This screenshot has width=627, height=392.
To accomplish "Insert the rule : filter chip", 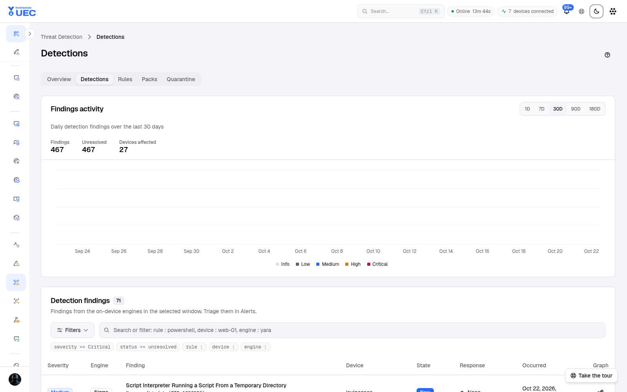I will pos(194,347).
